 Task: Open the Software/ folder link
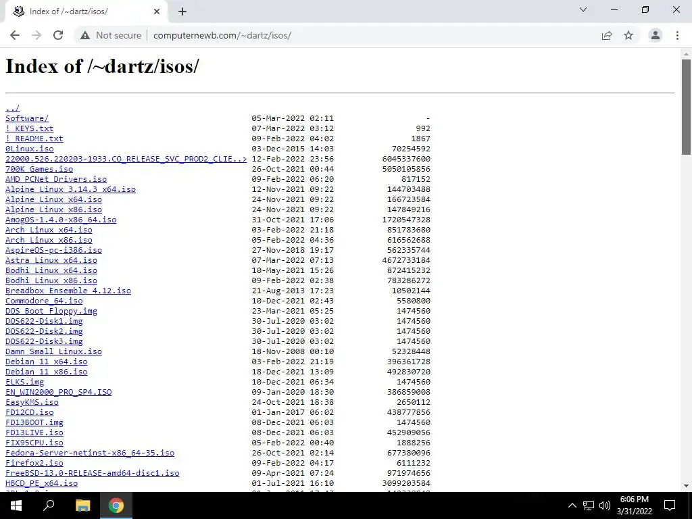(x=27, y=118)
